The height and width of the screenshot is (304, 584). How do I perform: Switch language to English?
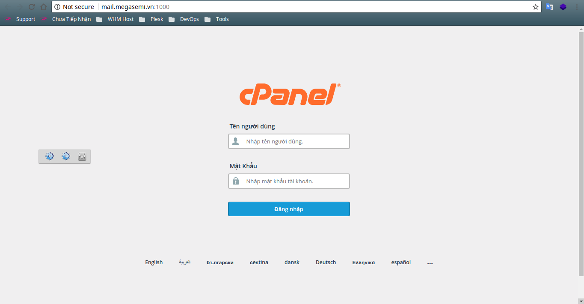coord(154,262)
